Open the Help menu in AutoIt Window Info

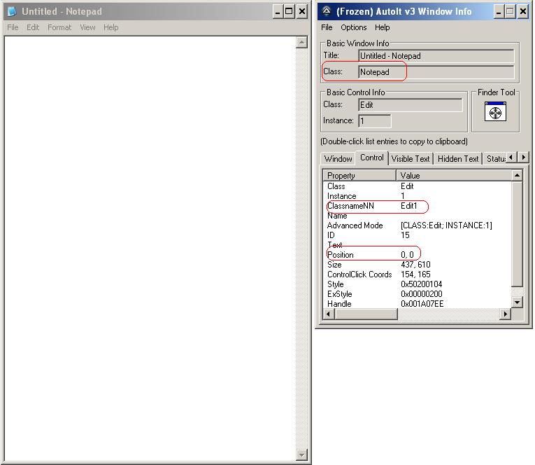tap(382, 27)
